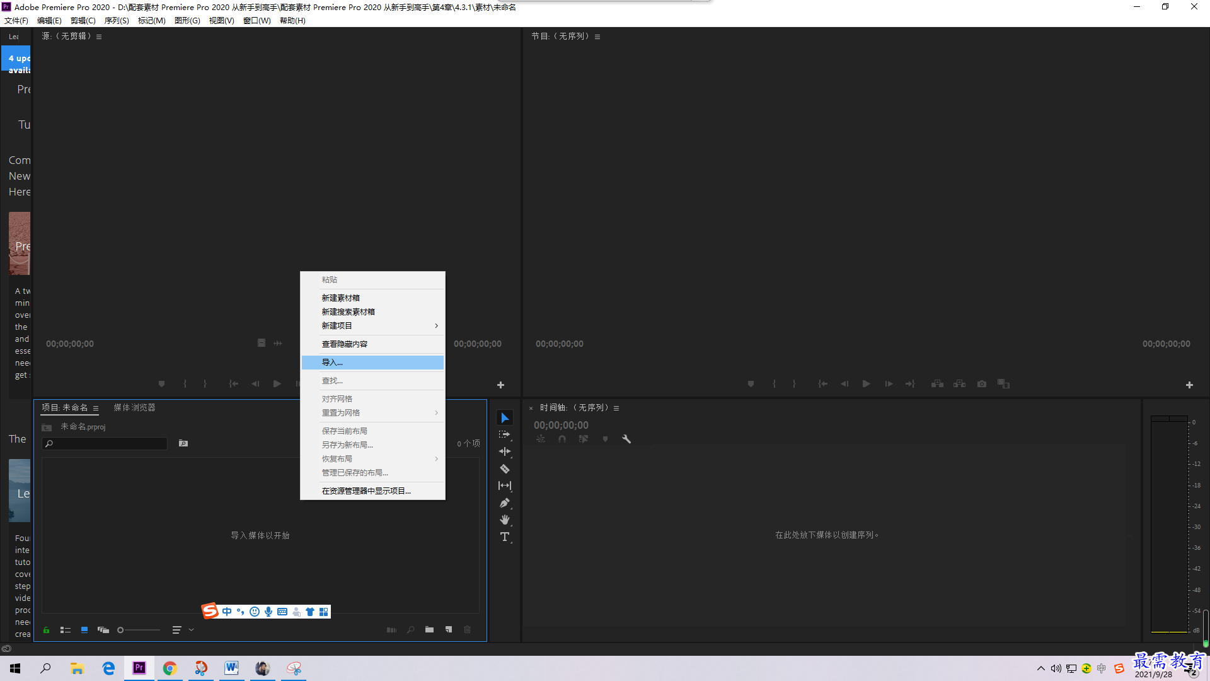Screen dimensions: 1210x681
Task: Open Project panel menu hamburger
Action: (96, 408)
